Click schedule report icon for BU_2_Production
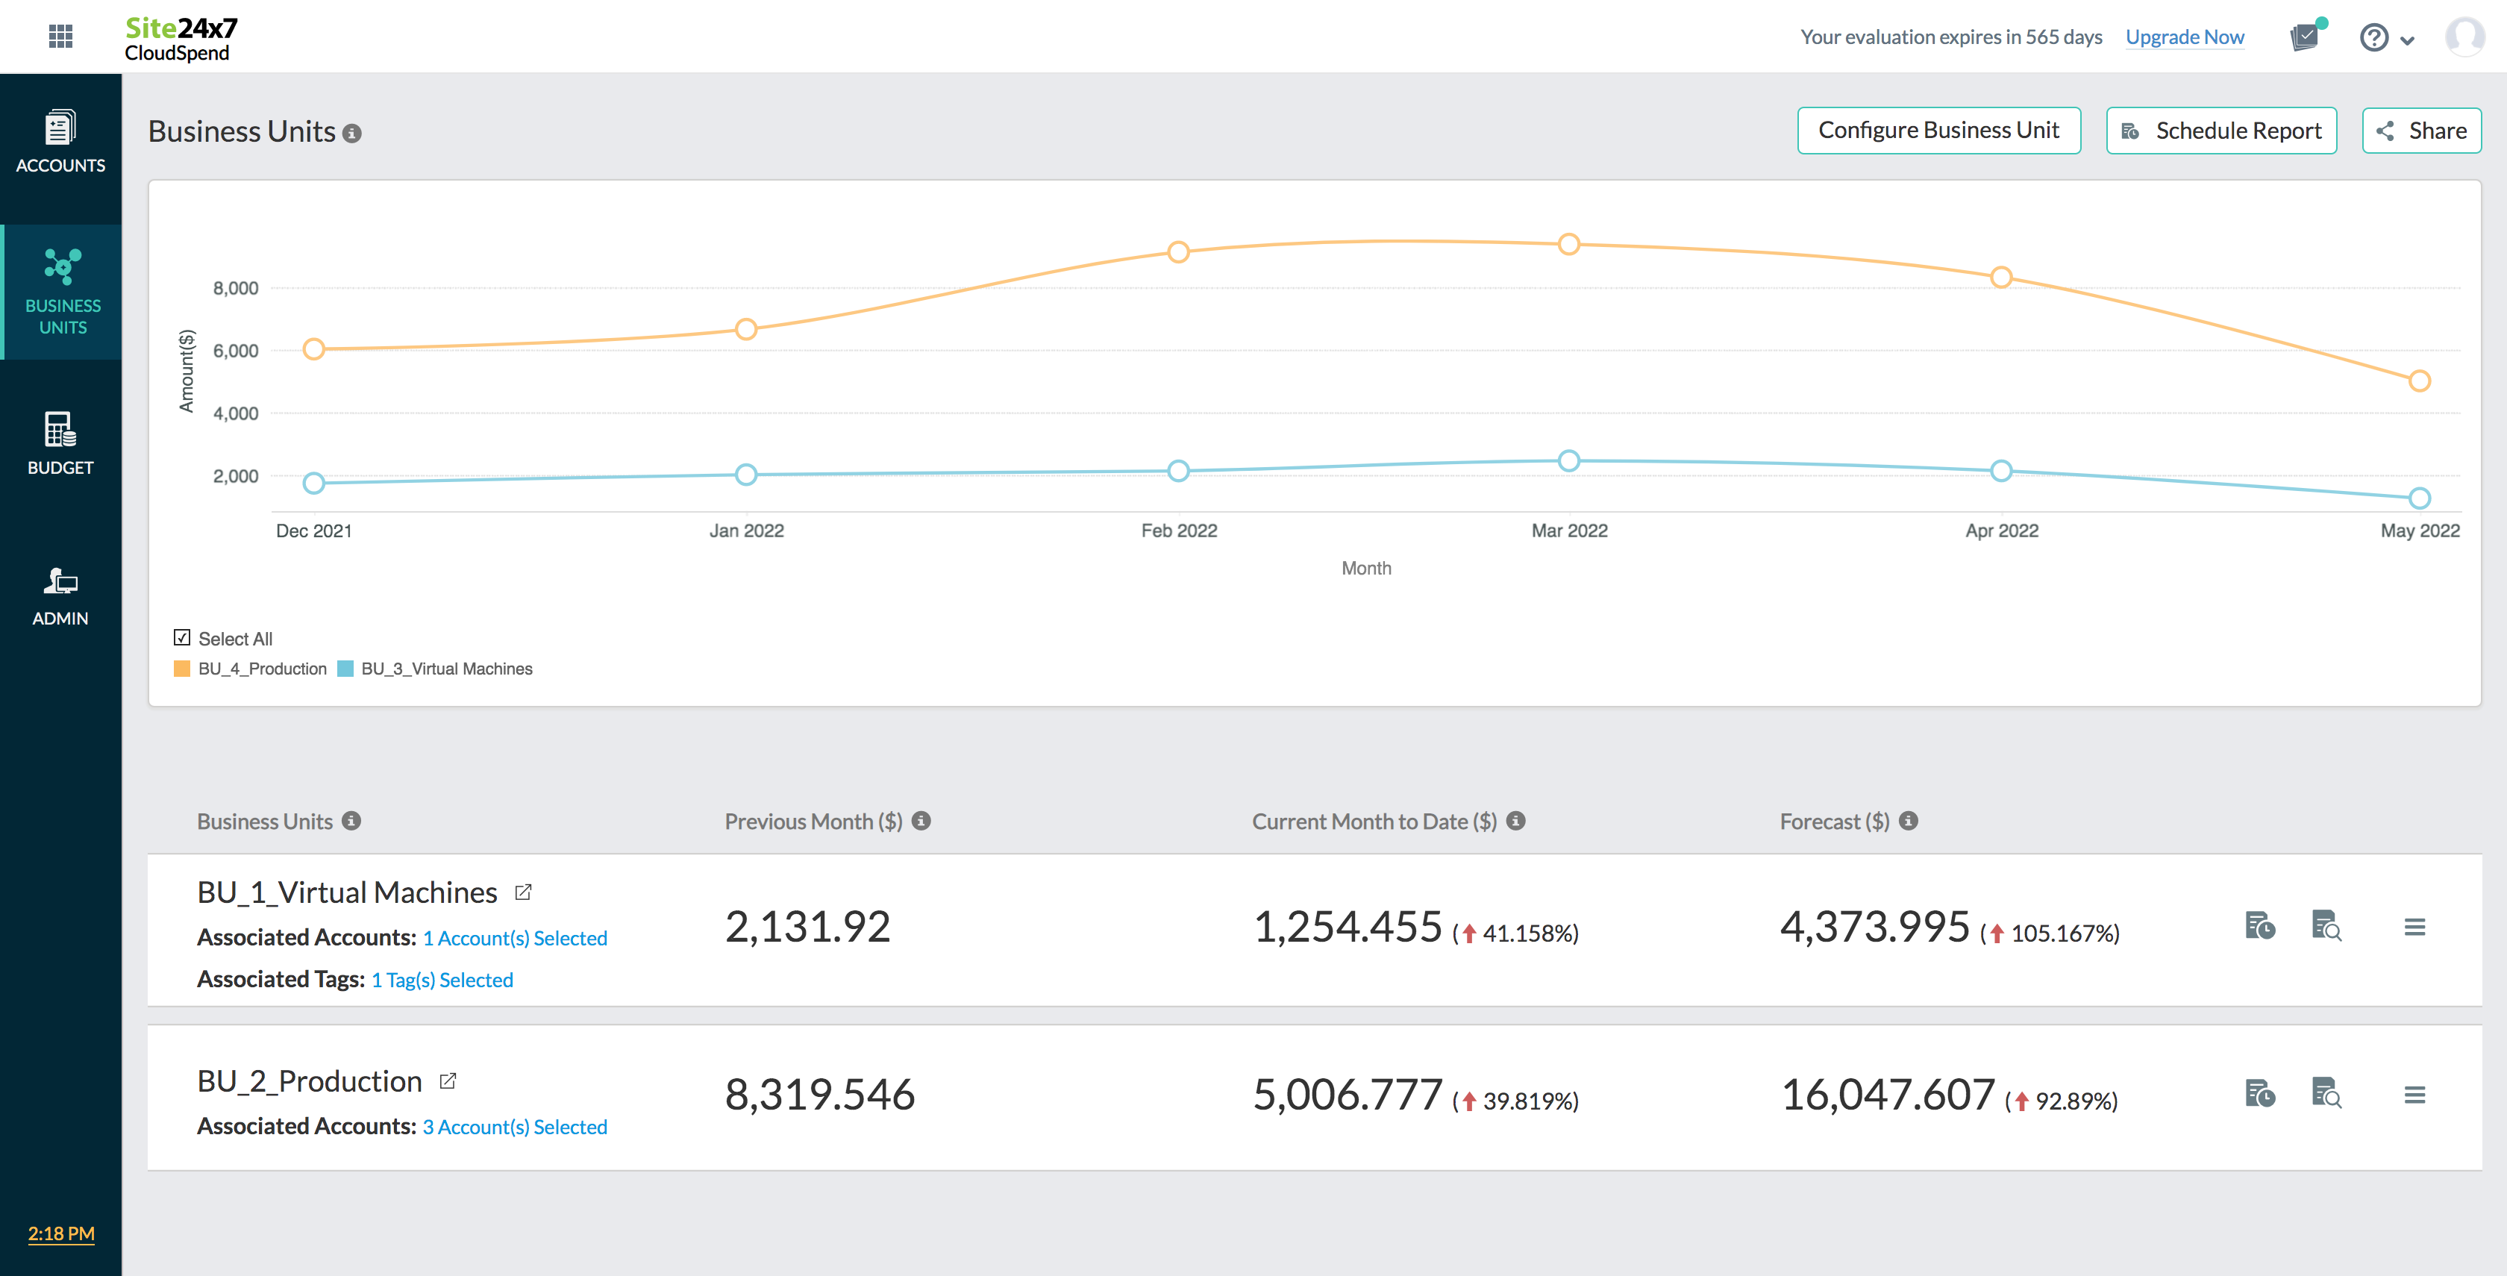 point(2260,1094)
